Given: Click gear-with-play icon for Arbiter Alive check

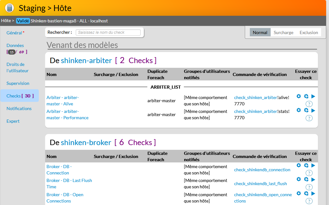Looking at the screenshot, I should [306, 97].
